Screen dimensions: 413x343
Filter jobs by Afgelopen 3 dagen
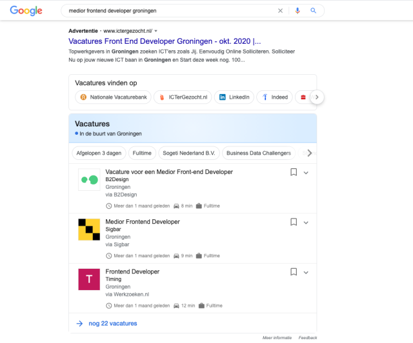pyautogui.click(x=99, y=153)
